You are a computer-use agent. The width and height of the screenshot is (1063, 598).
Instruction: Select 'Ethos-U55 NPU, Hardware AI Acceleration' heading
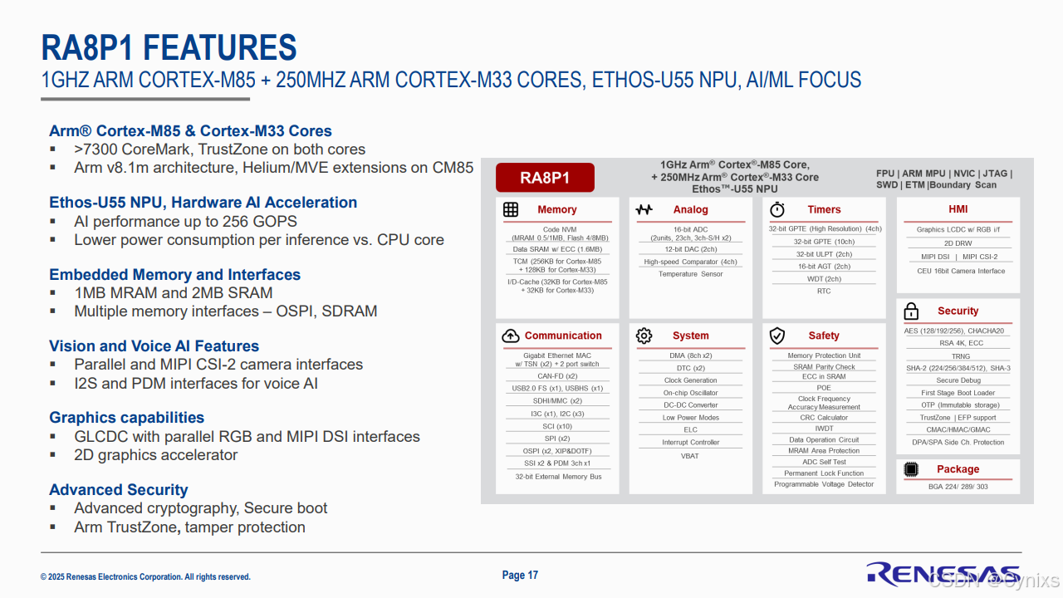coord(203,203)
